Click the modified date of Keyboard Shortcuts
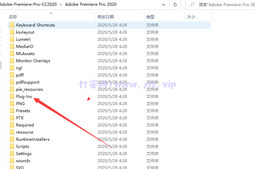The image size is (255, 170). tap(112, 25)
